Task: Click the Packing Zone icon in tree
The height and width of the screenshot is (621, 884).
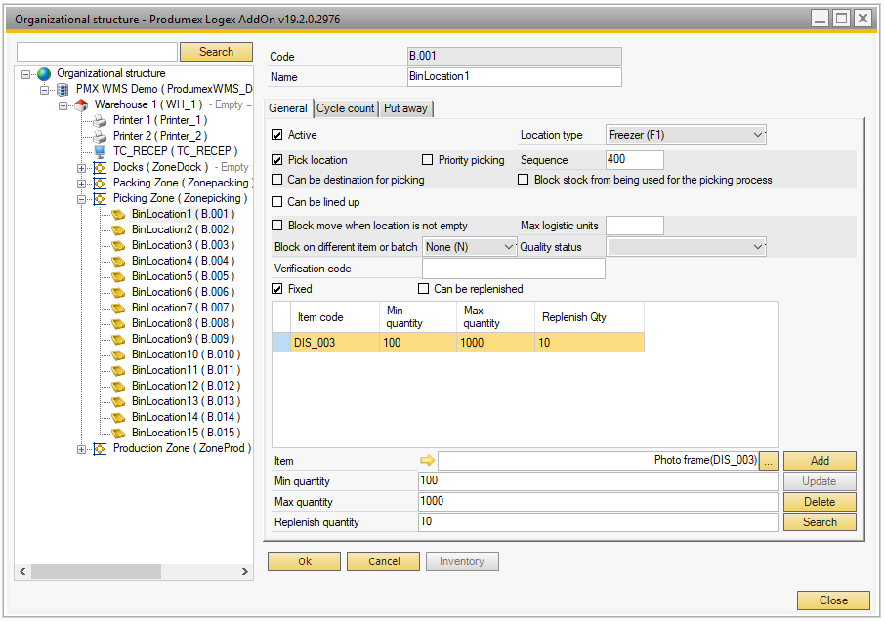Action: (x=100, y=184)
